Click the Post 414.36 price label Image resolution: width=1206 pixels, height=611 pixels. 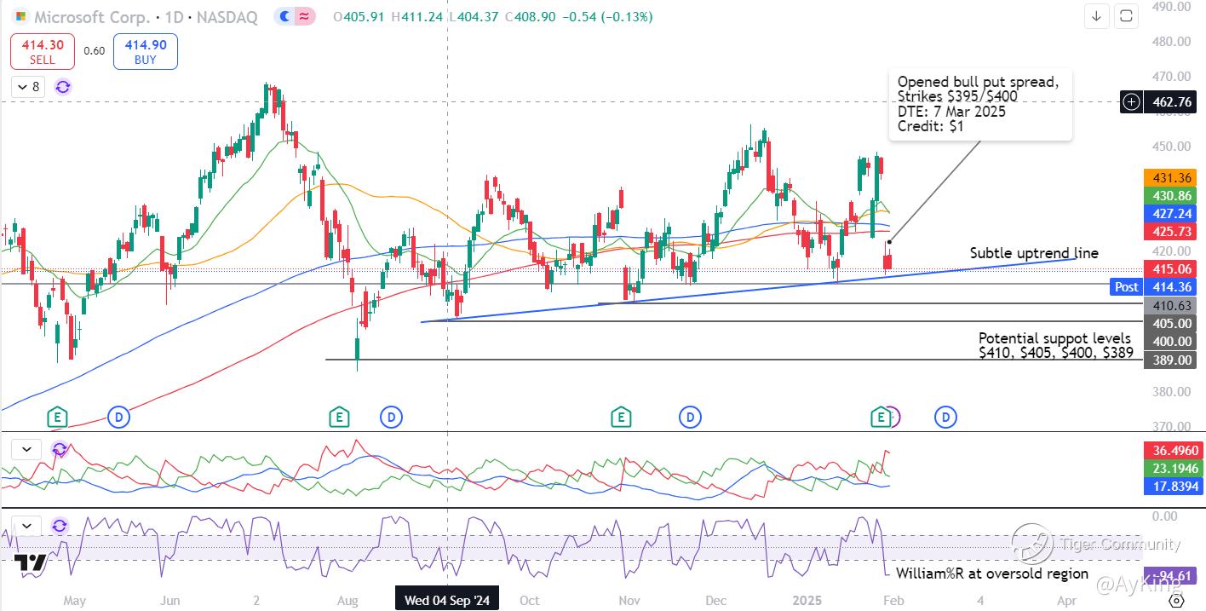click(x=1155, y=287)
